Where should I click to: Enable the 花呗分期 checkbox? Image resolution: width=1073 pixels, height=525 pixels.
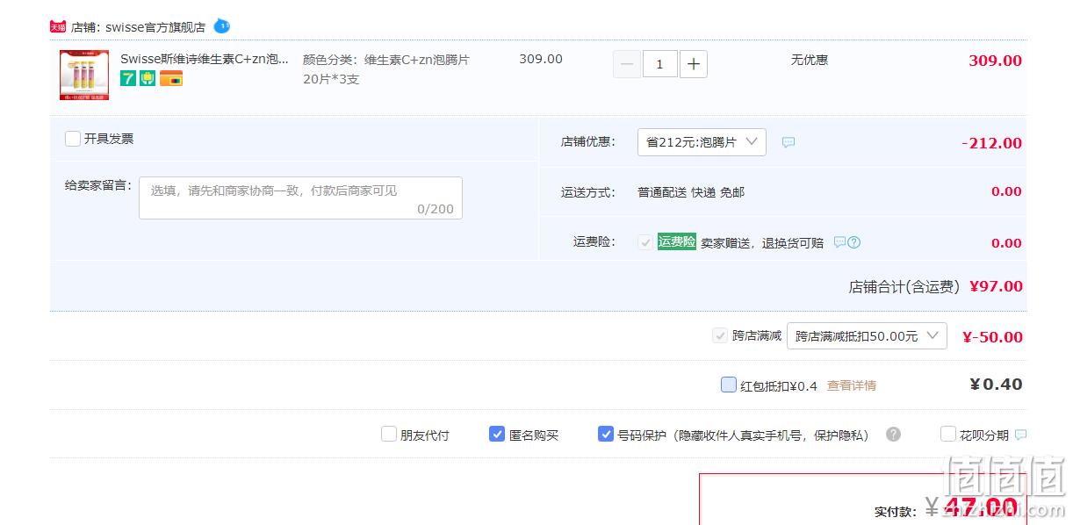click(948, 434)
